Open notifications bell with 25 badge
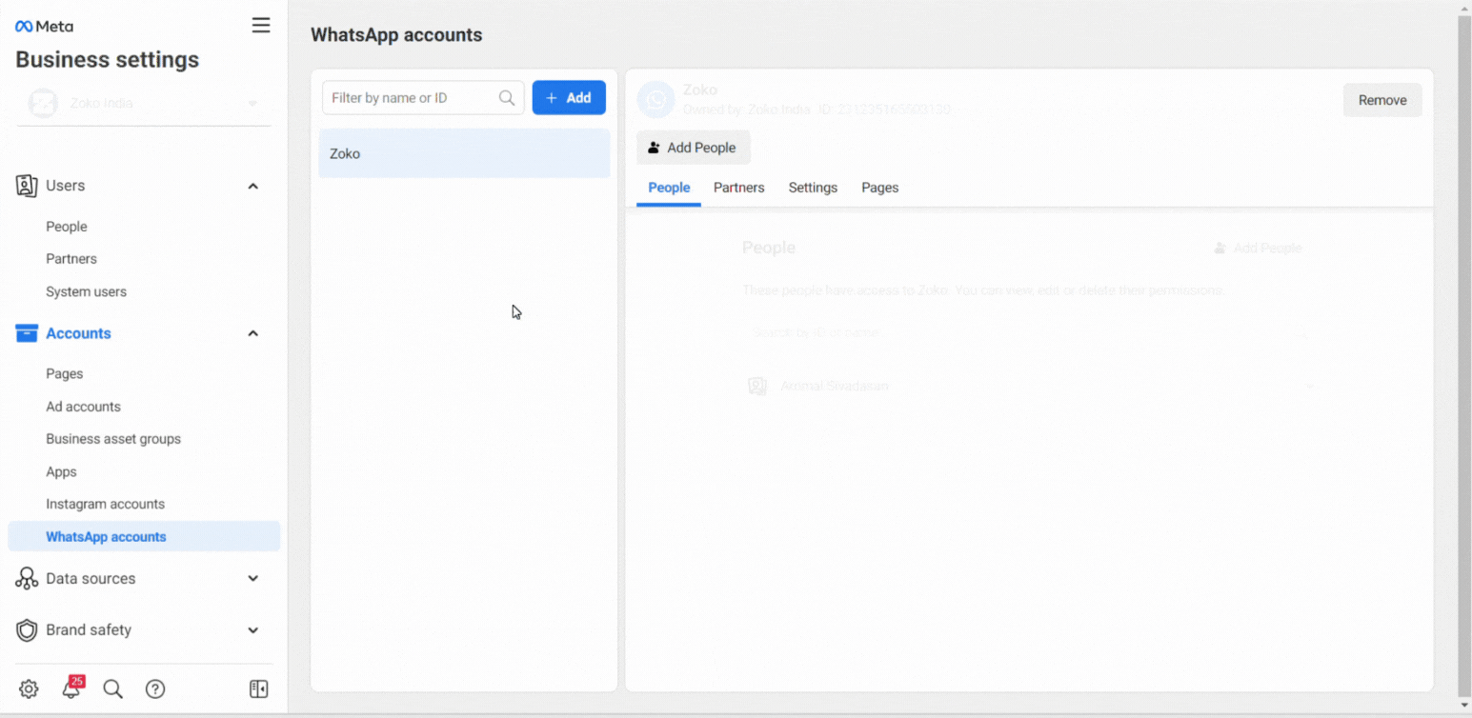Image resolution: width=1472 pixels, height=718 pixels. click(72, 688)
